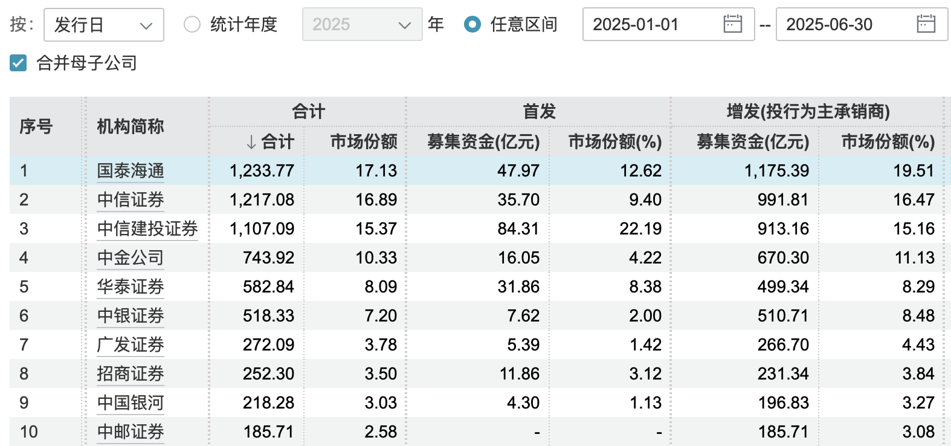This screenshot has width=951, height=446.
Task: Select the 任意区间 radio option
Action: [x=472, y=24]
